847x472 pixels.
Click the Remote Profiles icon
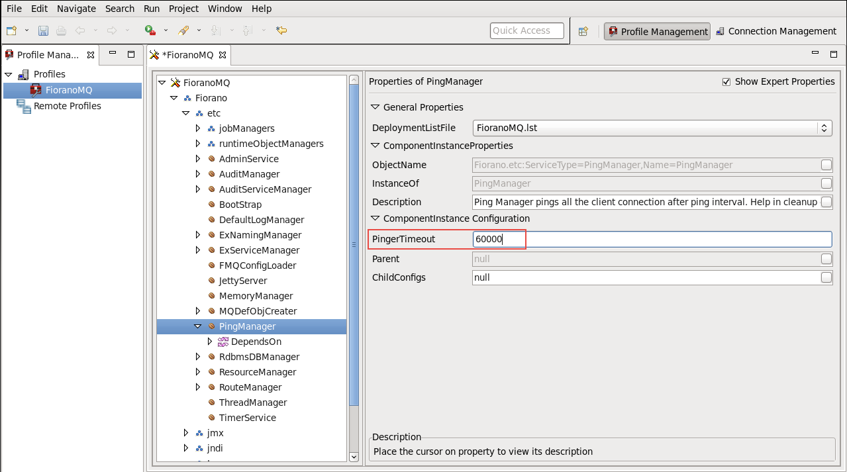(24, 106)
